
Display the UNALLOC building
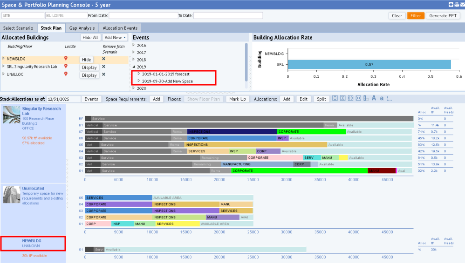[89, 75]
